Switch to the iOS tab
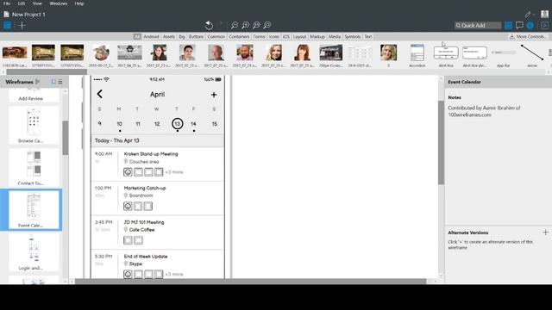This screenshot has height=310, width=552. click(x=286, y=36)
